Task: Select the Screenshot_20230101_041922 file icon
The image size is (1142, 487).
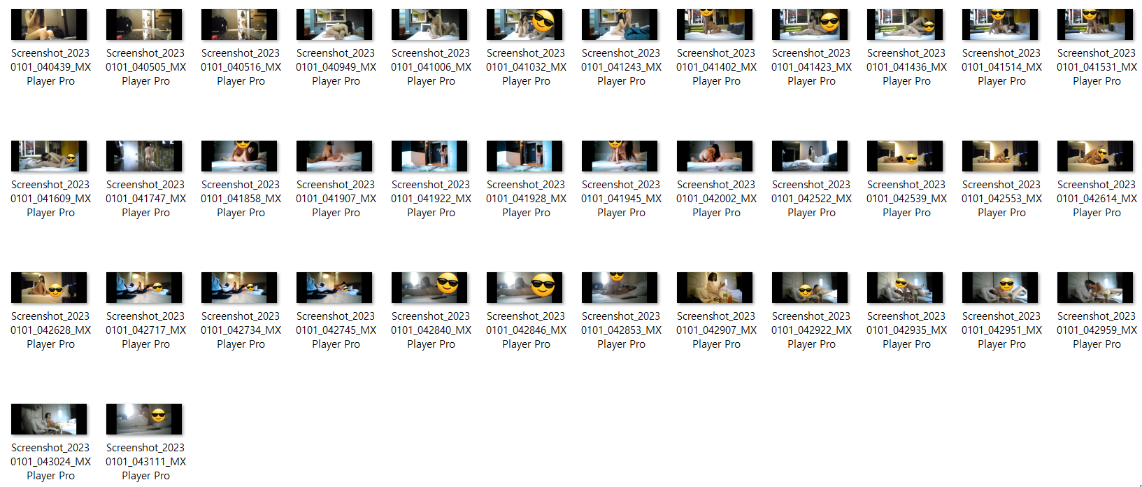Action: tap(430, 156)
